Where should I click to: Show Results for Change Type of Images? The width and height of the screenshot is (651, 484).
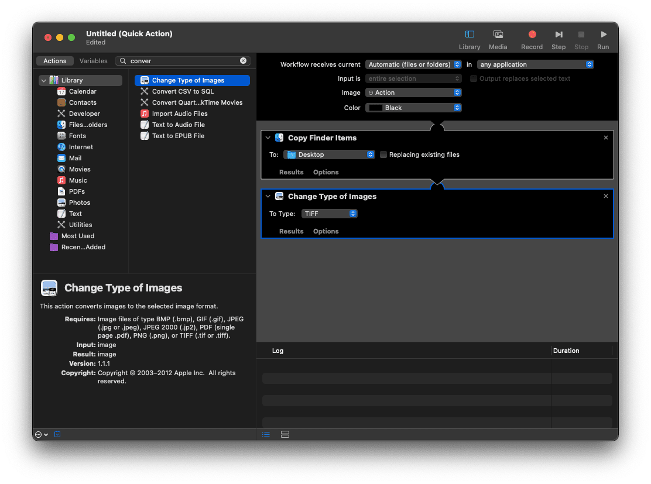click(x=291, y=231)
